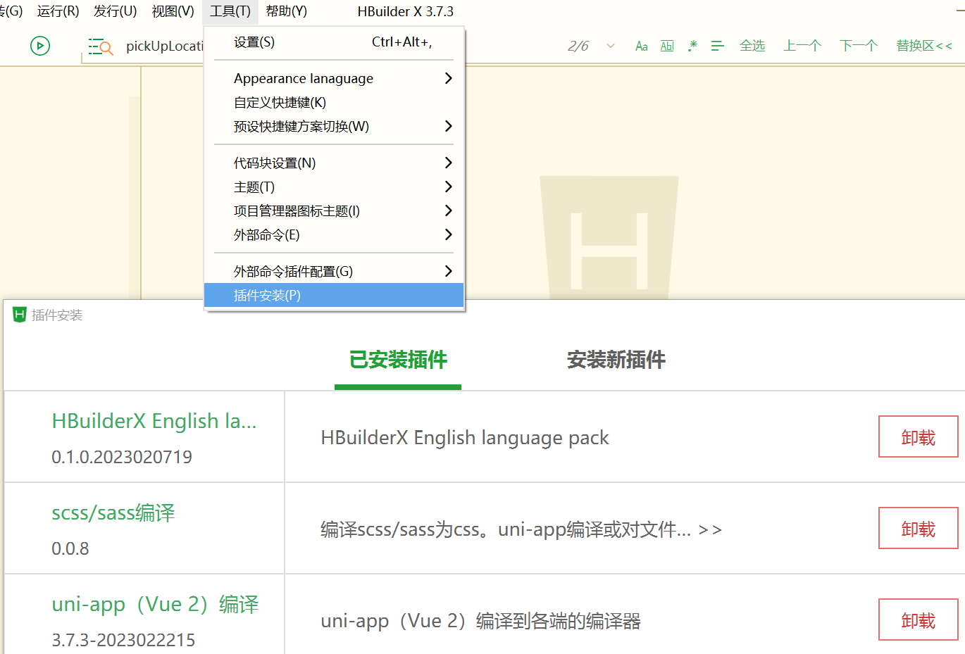Go to next match with 下一个
Screen dimensions: 965x654
coord(858,46)
